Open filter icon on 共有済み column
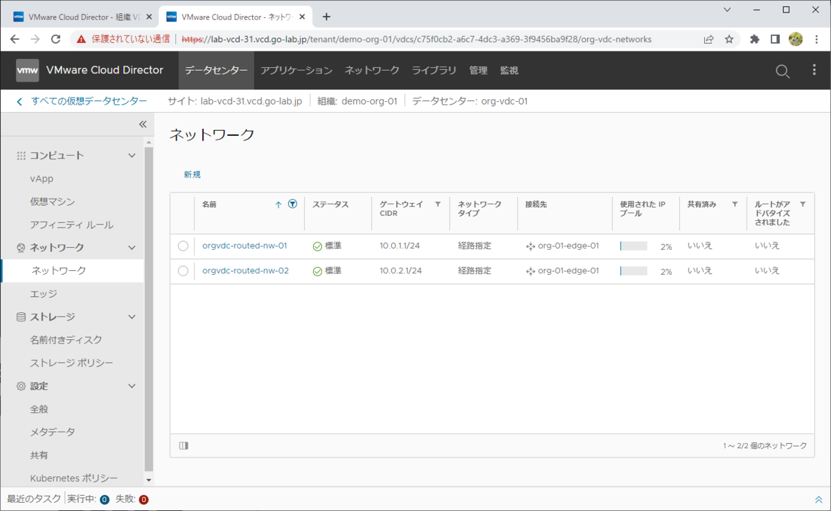This screenshot has height=511, width=831. (735, 204)
